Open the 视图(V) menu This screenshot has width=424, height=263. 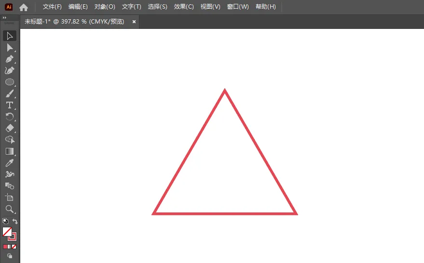click(210, 7)
